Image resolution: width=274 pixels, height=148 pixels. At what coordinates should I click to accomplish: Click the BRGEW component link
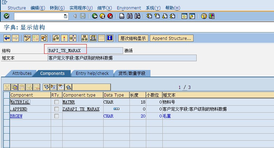coord(16,116)
